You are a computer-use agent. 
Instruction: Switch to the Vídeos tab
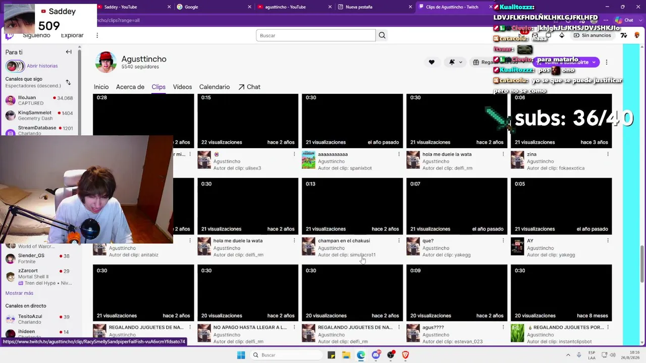(182, 87)
